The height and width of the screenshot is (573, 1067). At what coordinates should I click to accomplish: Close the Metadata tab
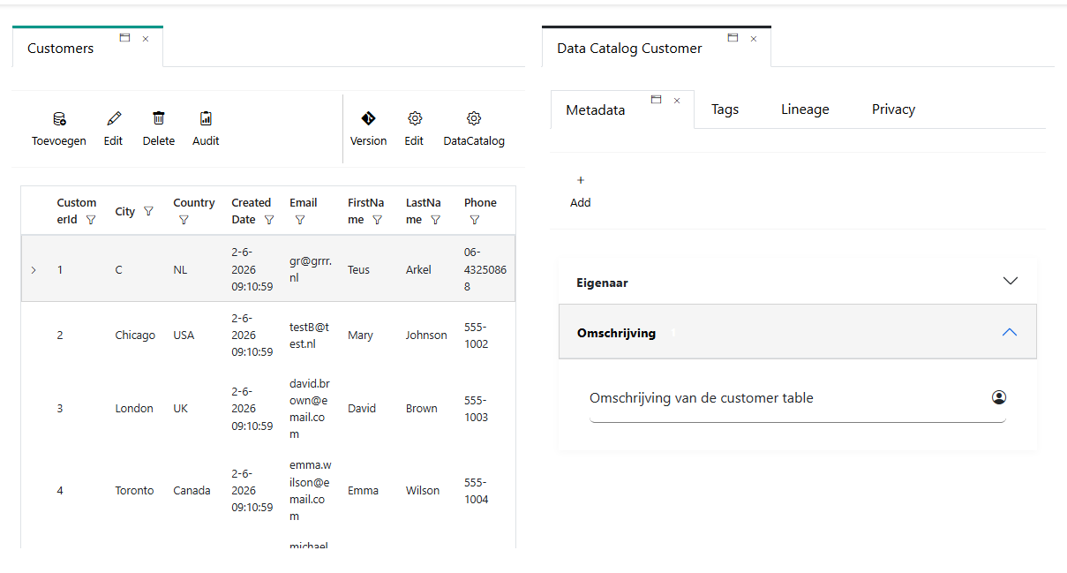677,101
